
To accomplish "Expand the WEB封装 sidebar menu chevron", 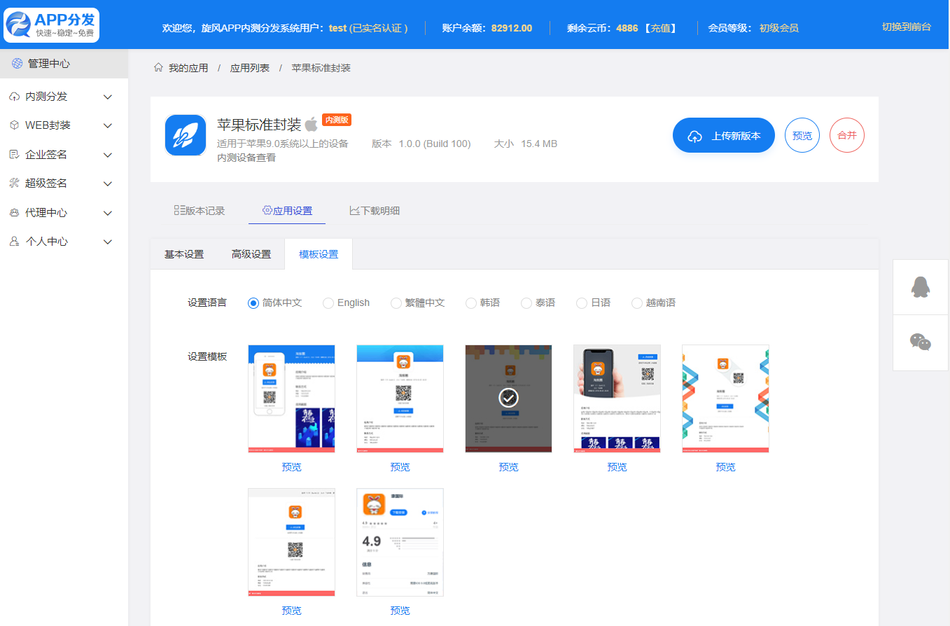I will coord(108,126).
